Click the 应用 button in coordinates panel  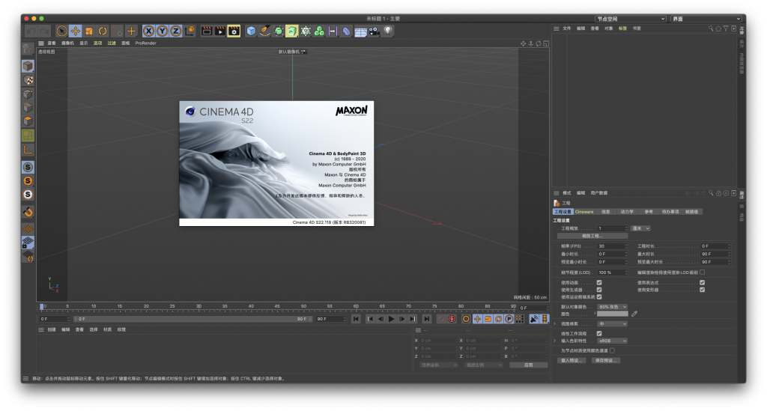pyautogui.click(x=528, y=365)
